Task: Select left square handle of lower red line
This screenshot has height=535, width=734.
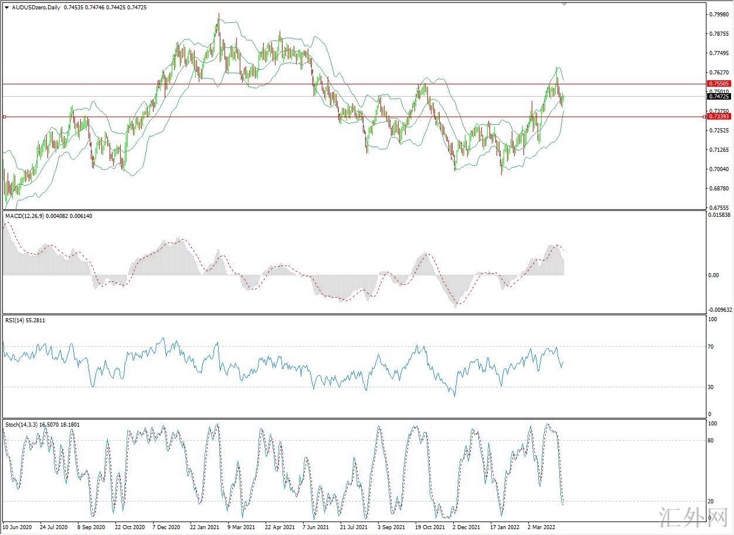Action: [5, 117]
